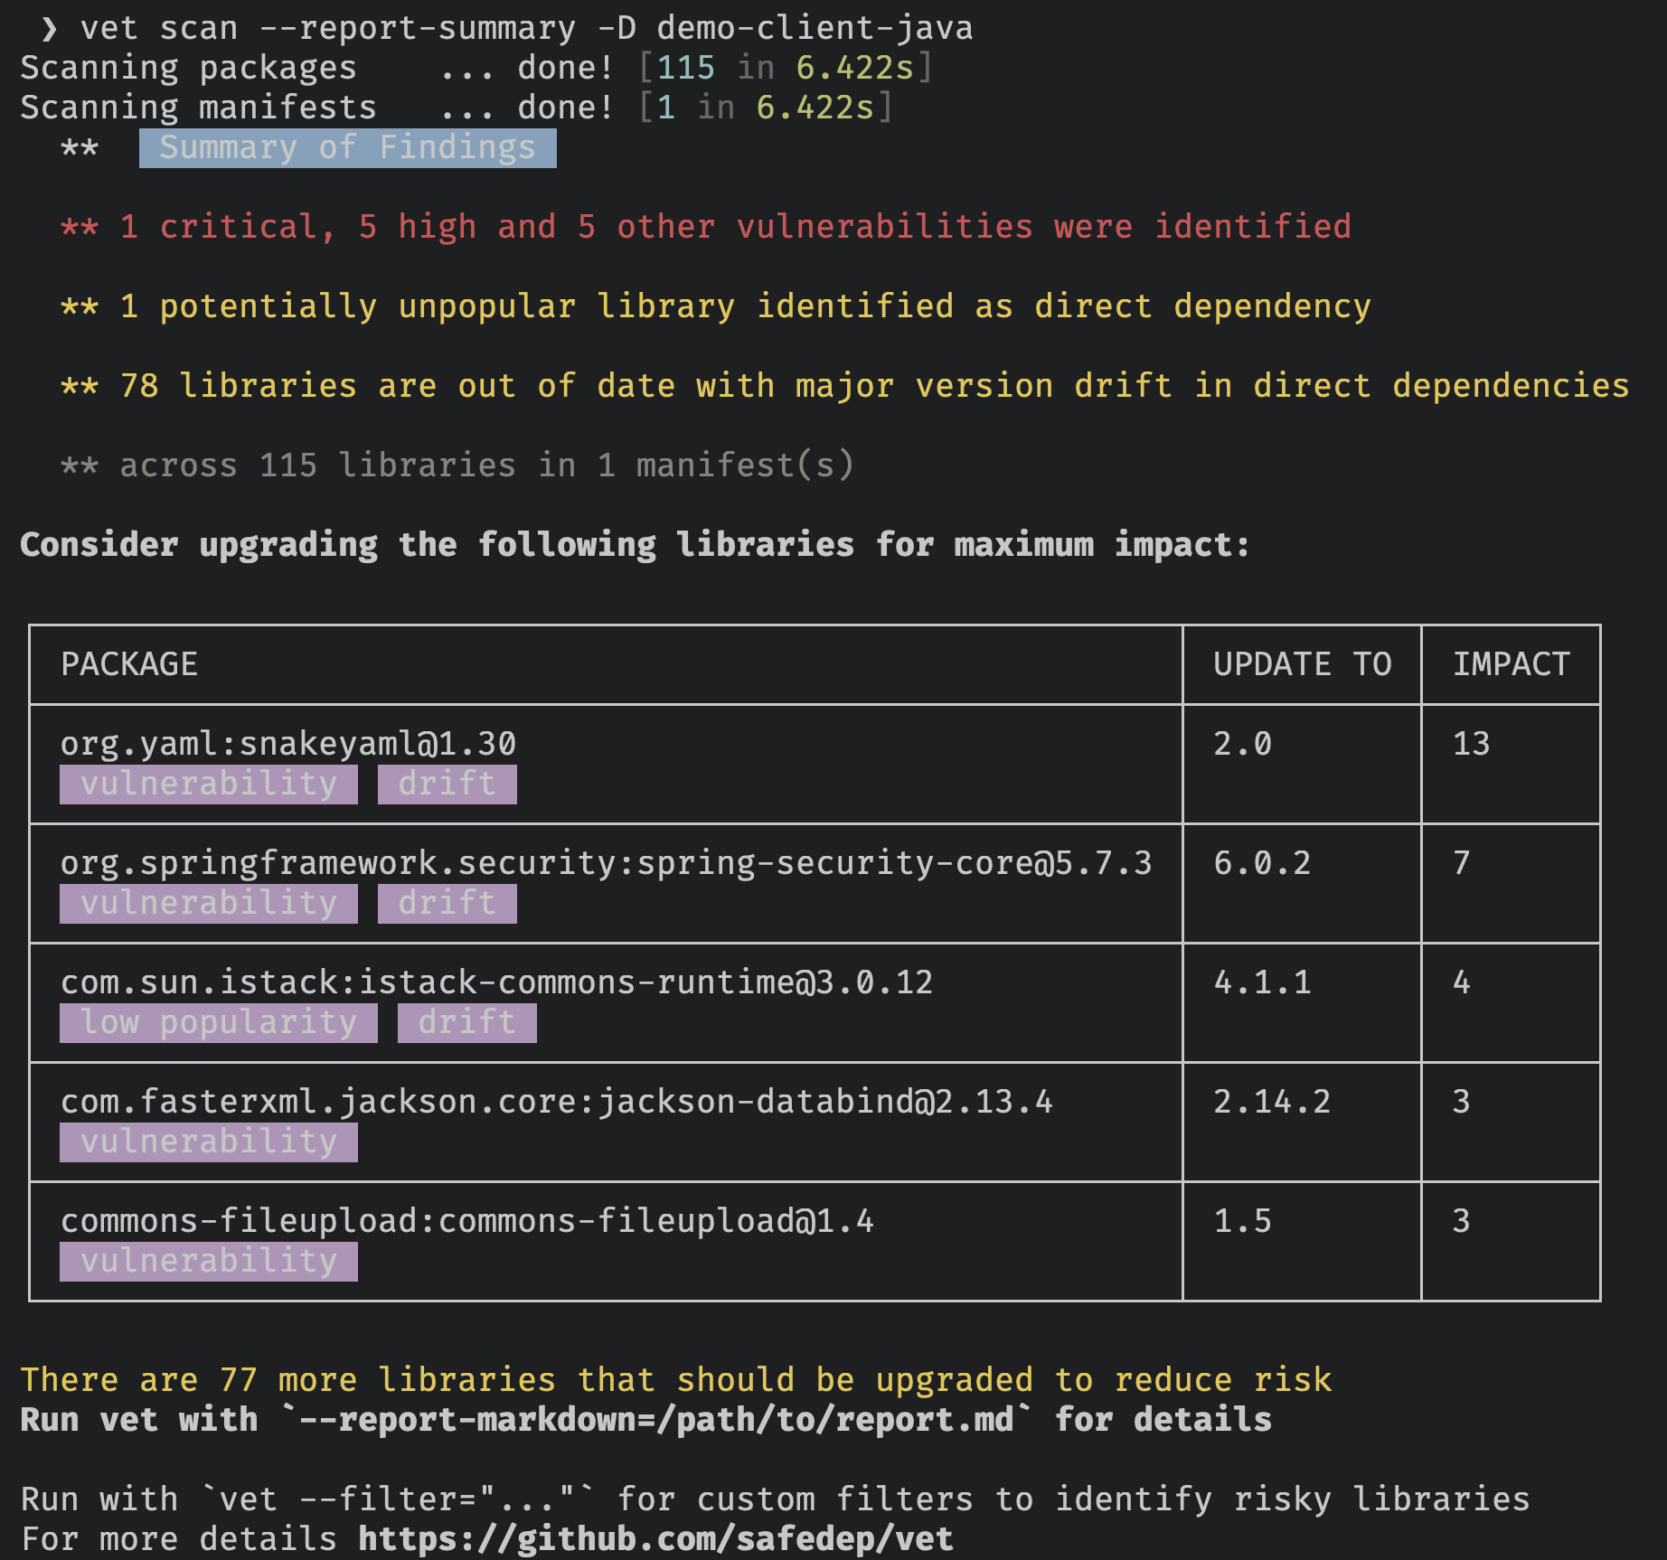1667x1560 pixels.
Task: Click the vet scan command text
Action: pos(526,29)
